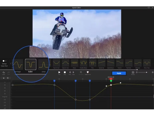Stop the preview playback
This screenshot has height=116, width=154.
[x=65, y=73]
